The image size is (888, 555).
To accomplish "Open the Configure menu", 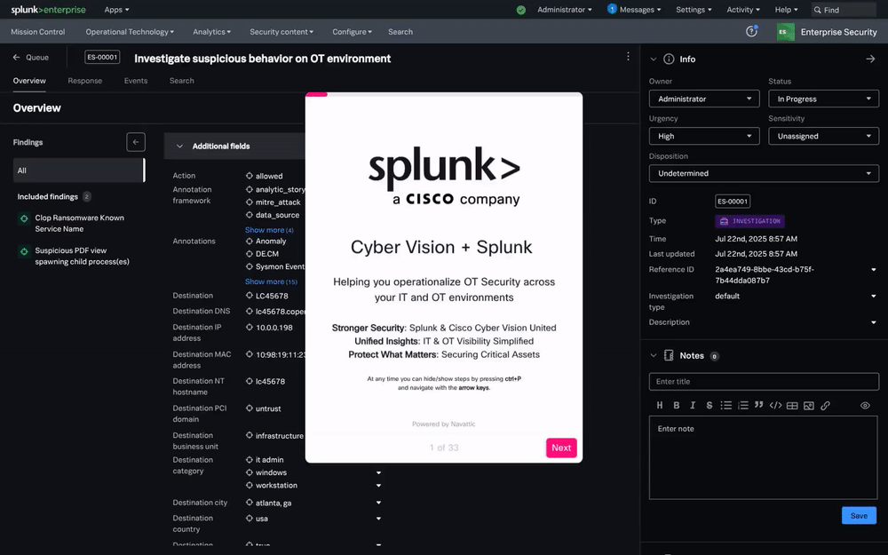I will [x=353, y=32].
